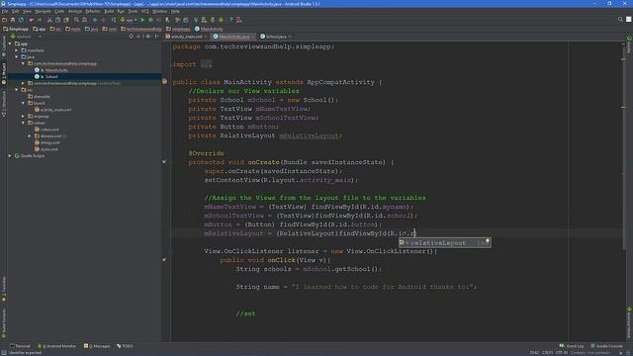Click the Redo toolbar icon
The image size is (633, 356).
point(40,20)
